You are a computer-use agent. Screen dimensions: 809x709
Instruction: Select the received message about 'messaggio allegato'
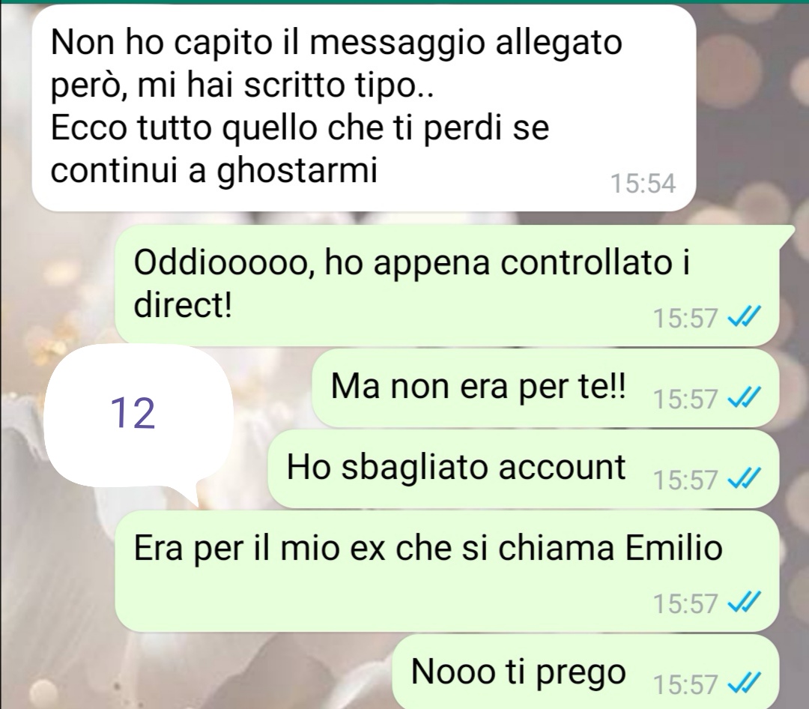click(364, 107)
